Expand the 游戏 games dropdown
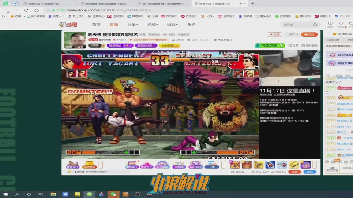Viewport: 353px width, 198px height. [172, 25]
